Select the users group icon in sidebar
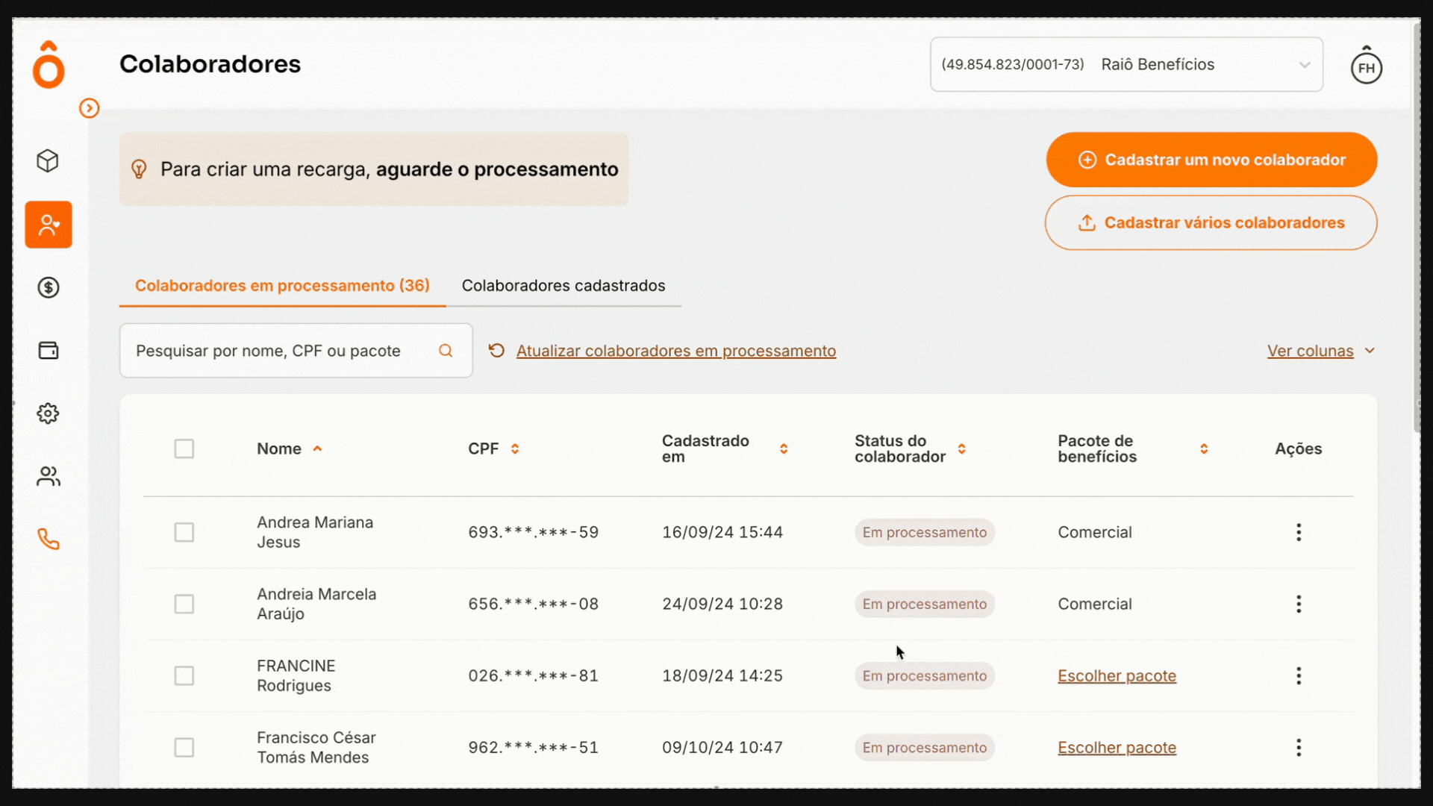The width and height of the screenshot is (1433, 806). pyautogui.click(x=48, y=476)
